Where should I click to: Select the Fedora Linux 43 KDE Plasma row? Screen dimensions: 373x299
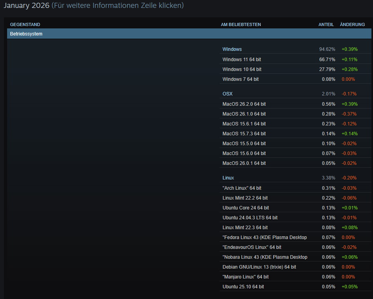click(295, 237)
